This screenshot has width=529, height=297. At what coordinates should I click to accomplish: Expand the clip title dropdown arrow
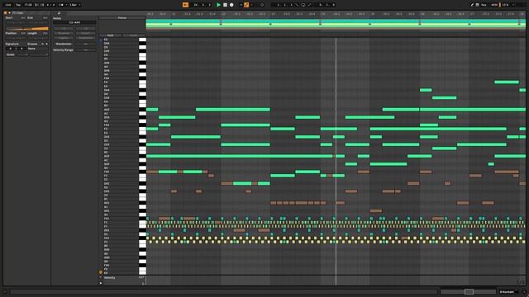pyautogui.click(x=9, y=13)
